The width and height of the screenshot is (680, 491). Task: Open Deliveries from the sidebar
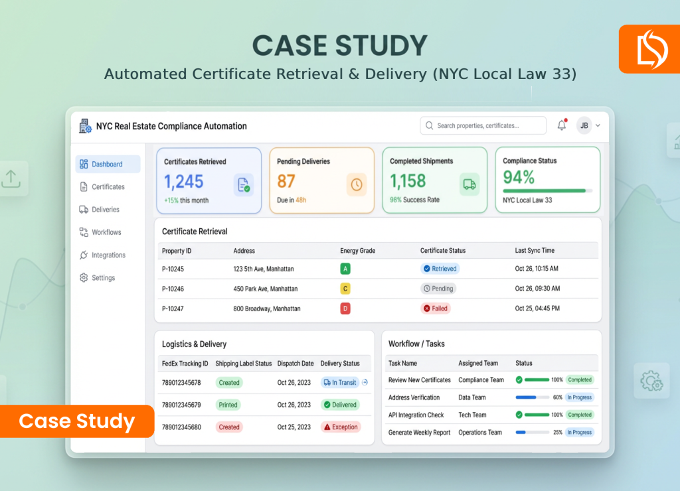pyautogui.click(x=106, y=210)
